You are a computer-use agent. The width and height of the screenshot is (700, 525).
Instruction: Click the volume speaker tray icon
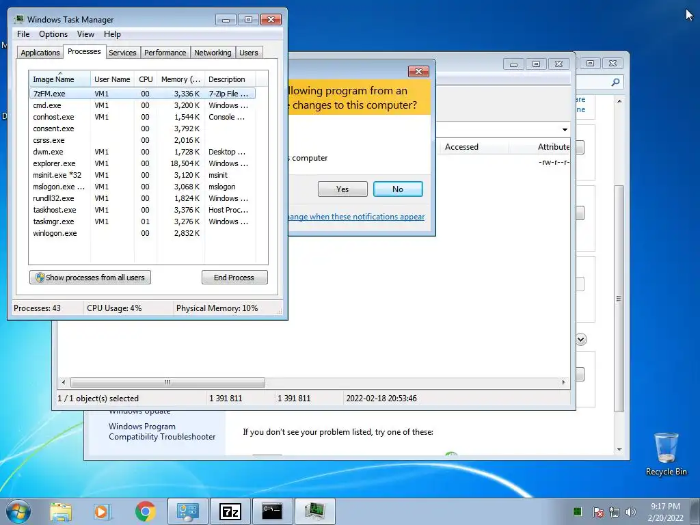(630, 511)
